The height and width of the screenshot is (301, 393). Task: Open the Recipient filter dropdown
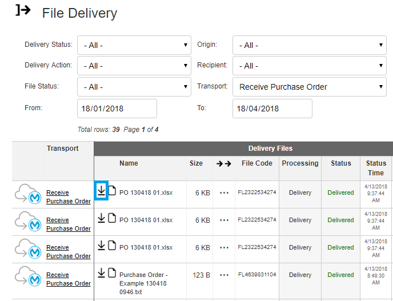click(x=309, y=66)
